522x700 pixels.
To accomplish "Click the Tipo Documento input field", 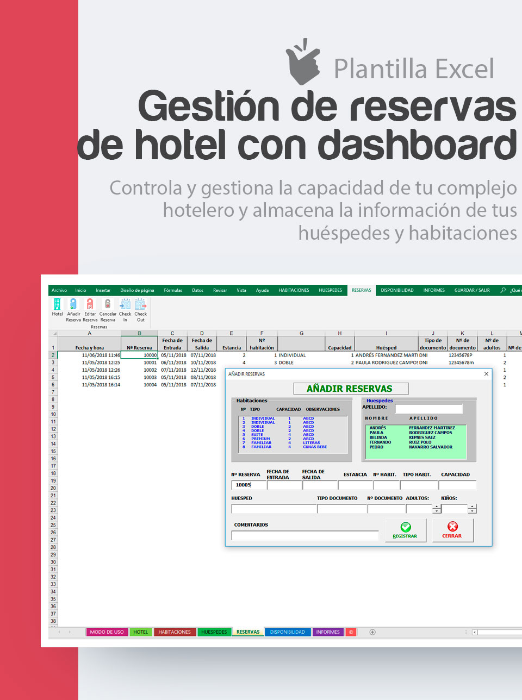I will (341, 509).
